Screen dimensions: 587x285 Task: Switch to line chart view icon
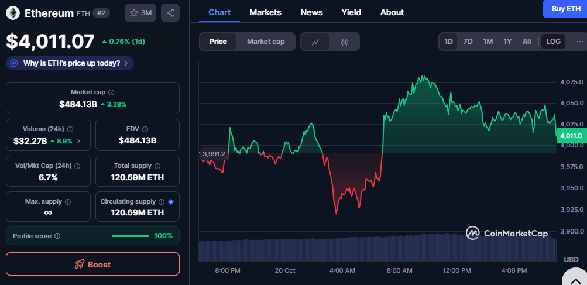(315, 42)
